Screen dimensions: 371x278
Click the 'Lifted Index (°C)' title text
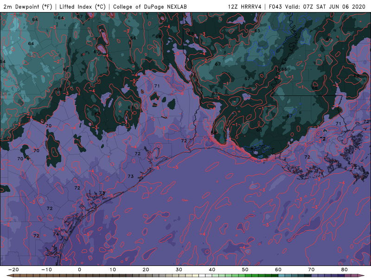click(x=83, y=6)
